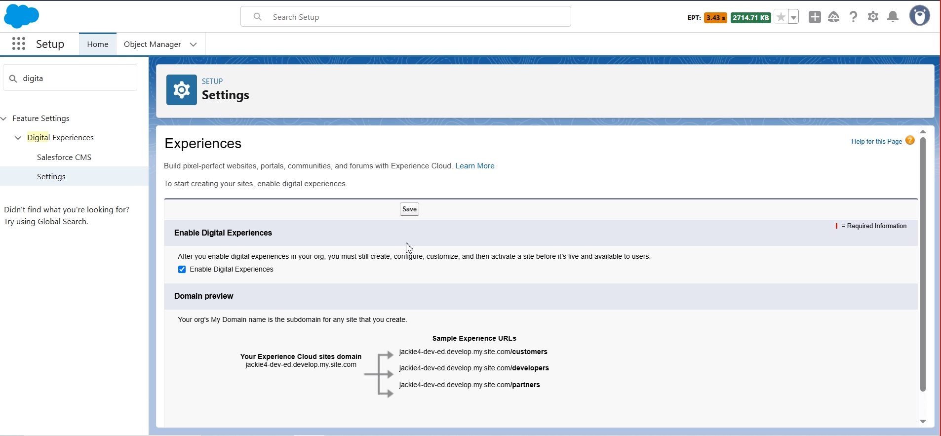Click the developers sample URL text
This screenshot has width=941, height=436.
474,368
